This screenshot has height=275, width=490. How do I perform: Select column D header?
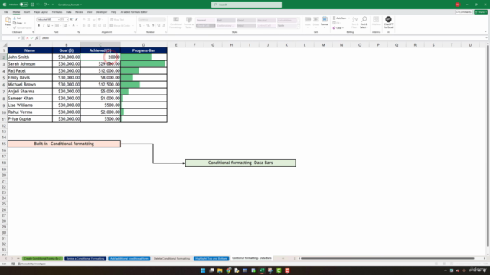[x=144, y=45]
